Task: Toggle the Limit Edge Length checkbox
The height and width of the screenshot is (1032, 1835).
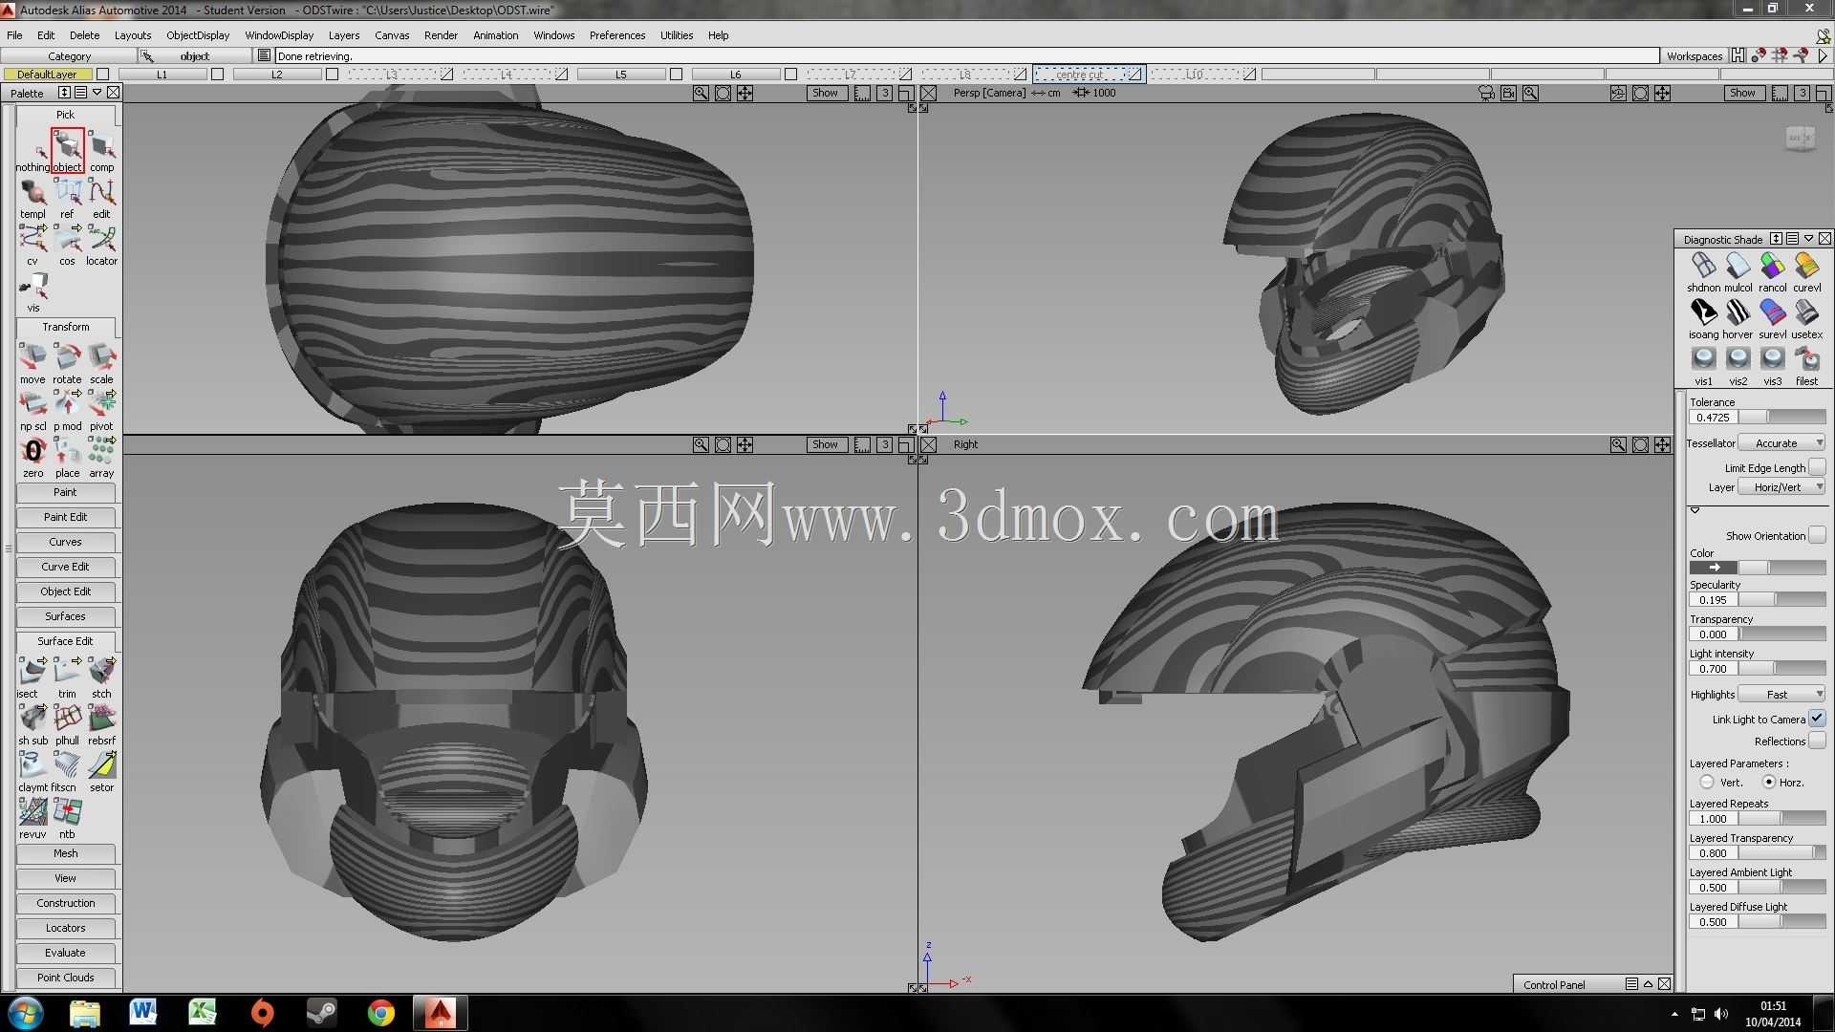Action: (x=1817, y=467)
